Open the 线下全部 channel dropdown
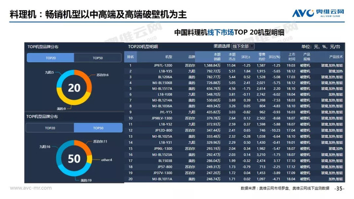 coord(243,46)
